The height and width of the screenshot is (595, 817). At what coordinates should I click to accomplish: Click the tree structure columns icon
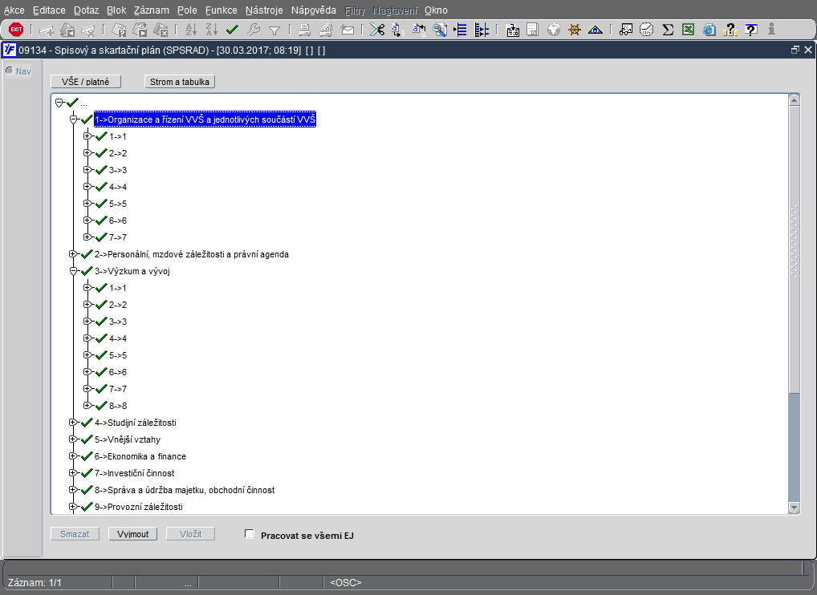coord(482,30)
